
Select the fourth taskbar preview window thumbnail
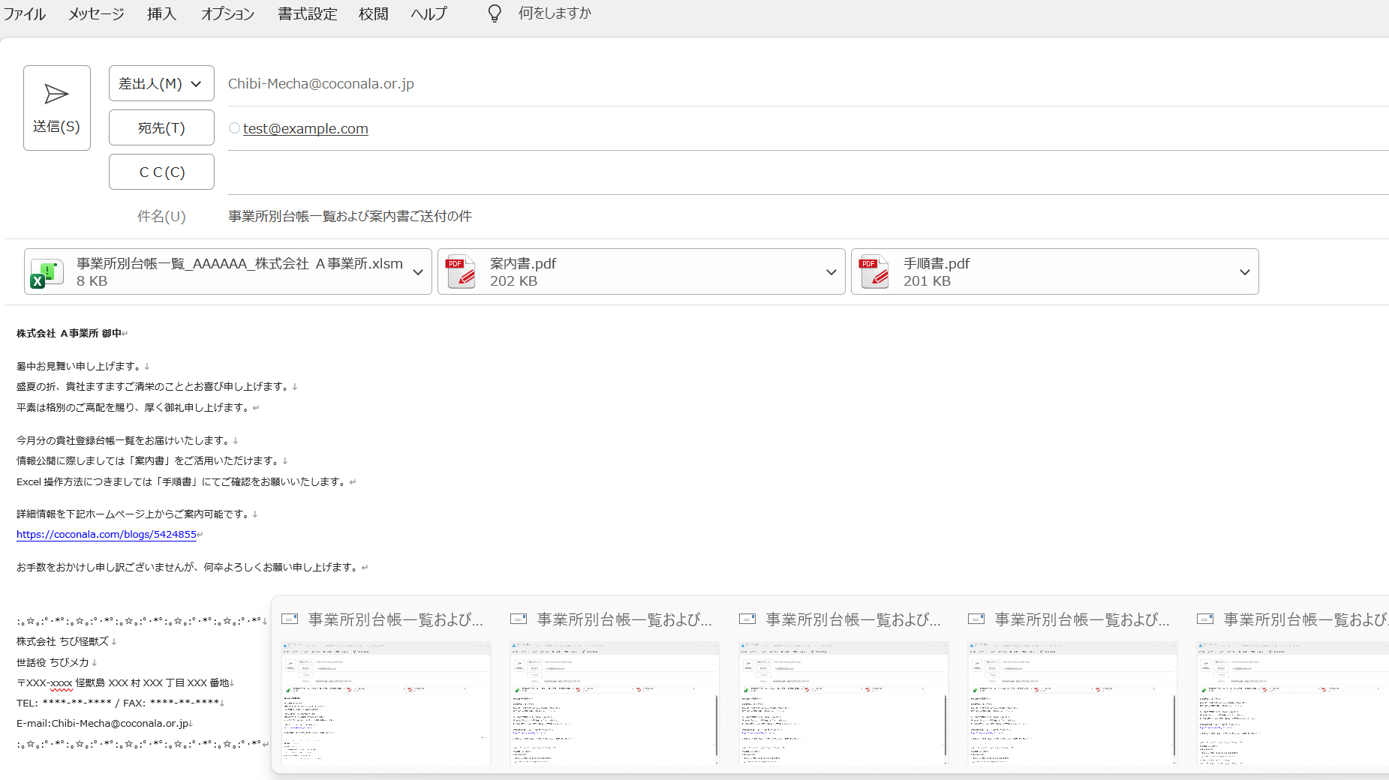click(1072, 703)
